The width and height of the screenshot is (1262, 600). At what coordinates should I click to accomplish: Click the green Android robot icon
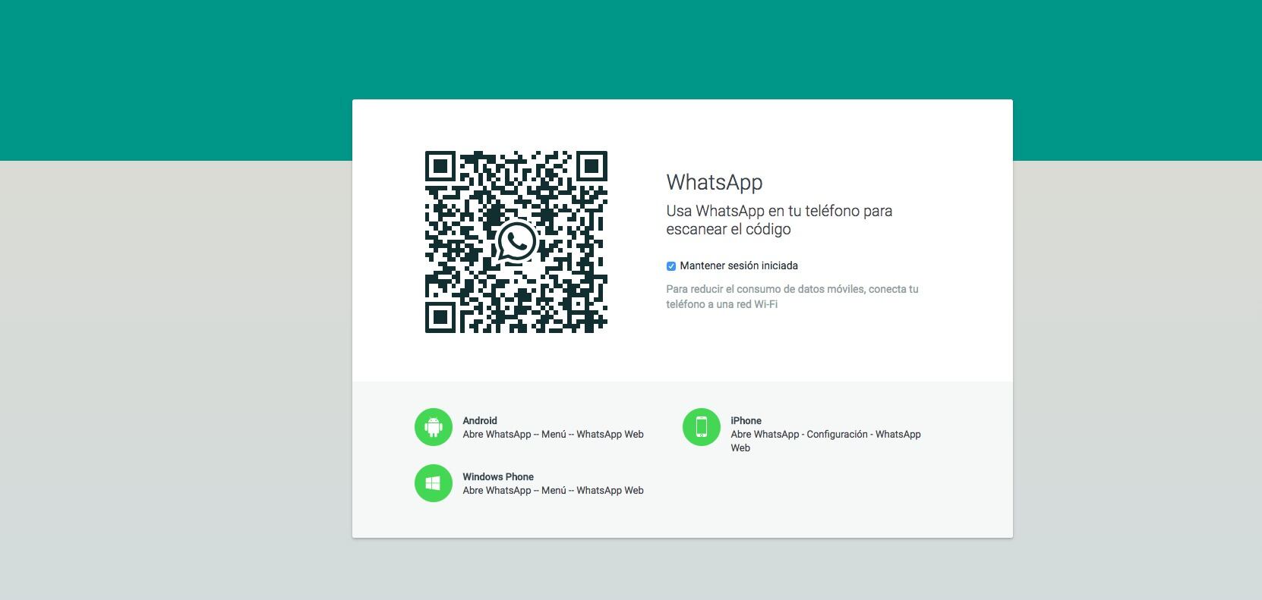434,427
